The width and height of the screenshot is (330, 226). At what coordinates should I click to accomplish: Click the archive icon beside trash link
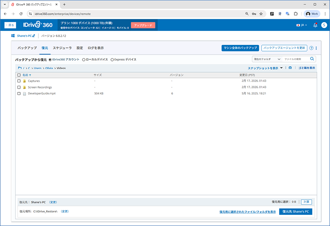[x=290, y=68]
